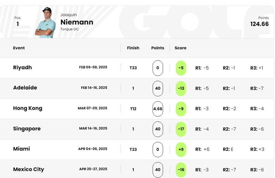The width and height of the screenshot is (275, 178).
Task: Click the 40 points pill in Singapore row
Action: pos(158,129)
